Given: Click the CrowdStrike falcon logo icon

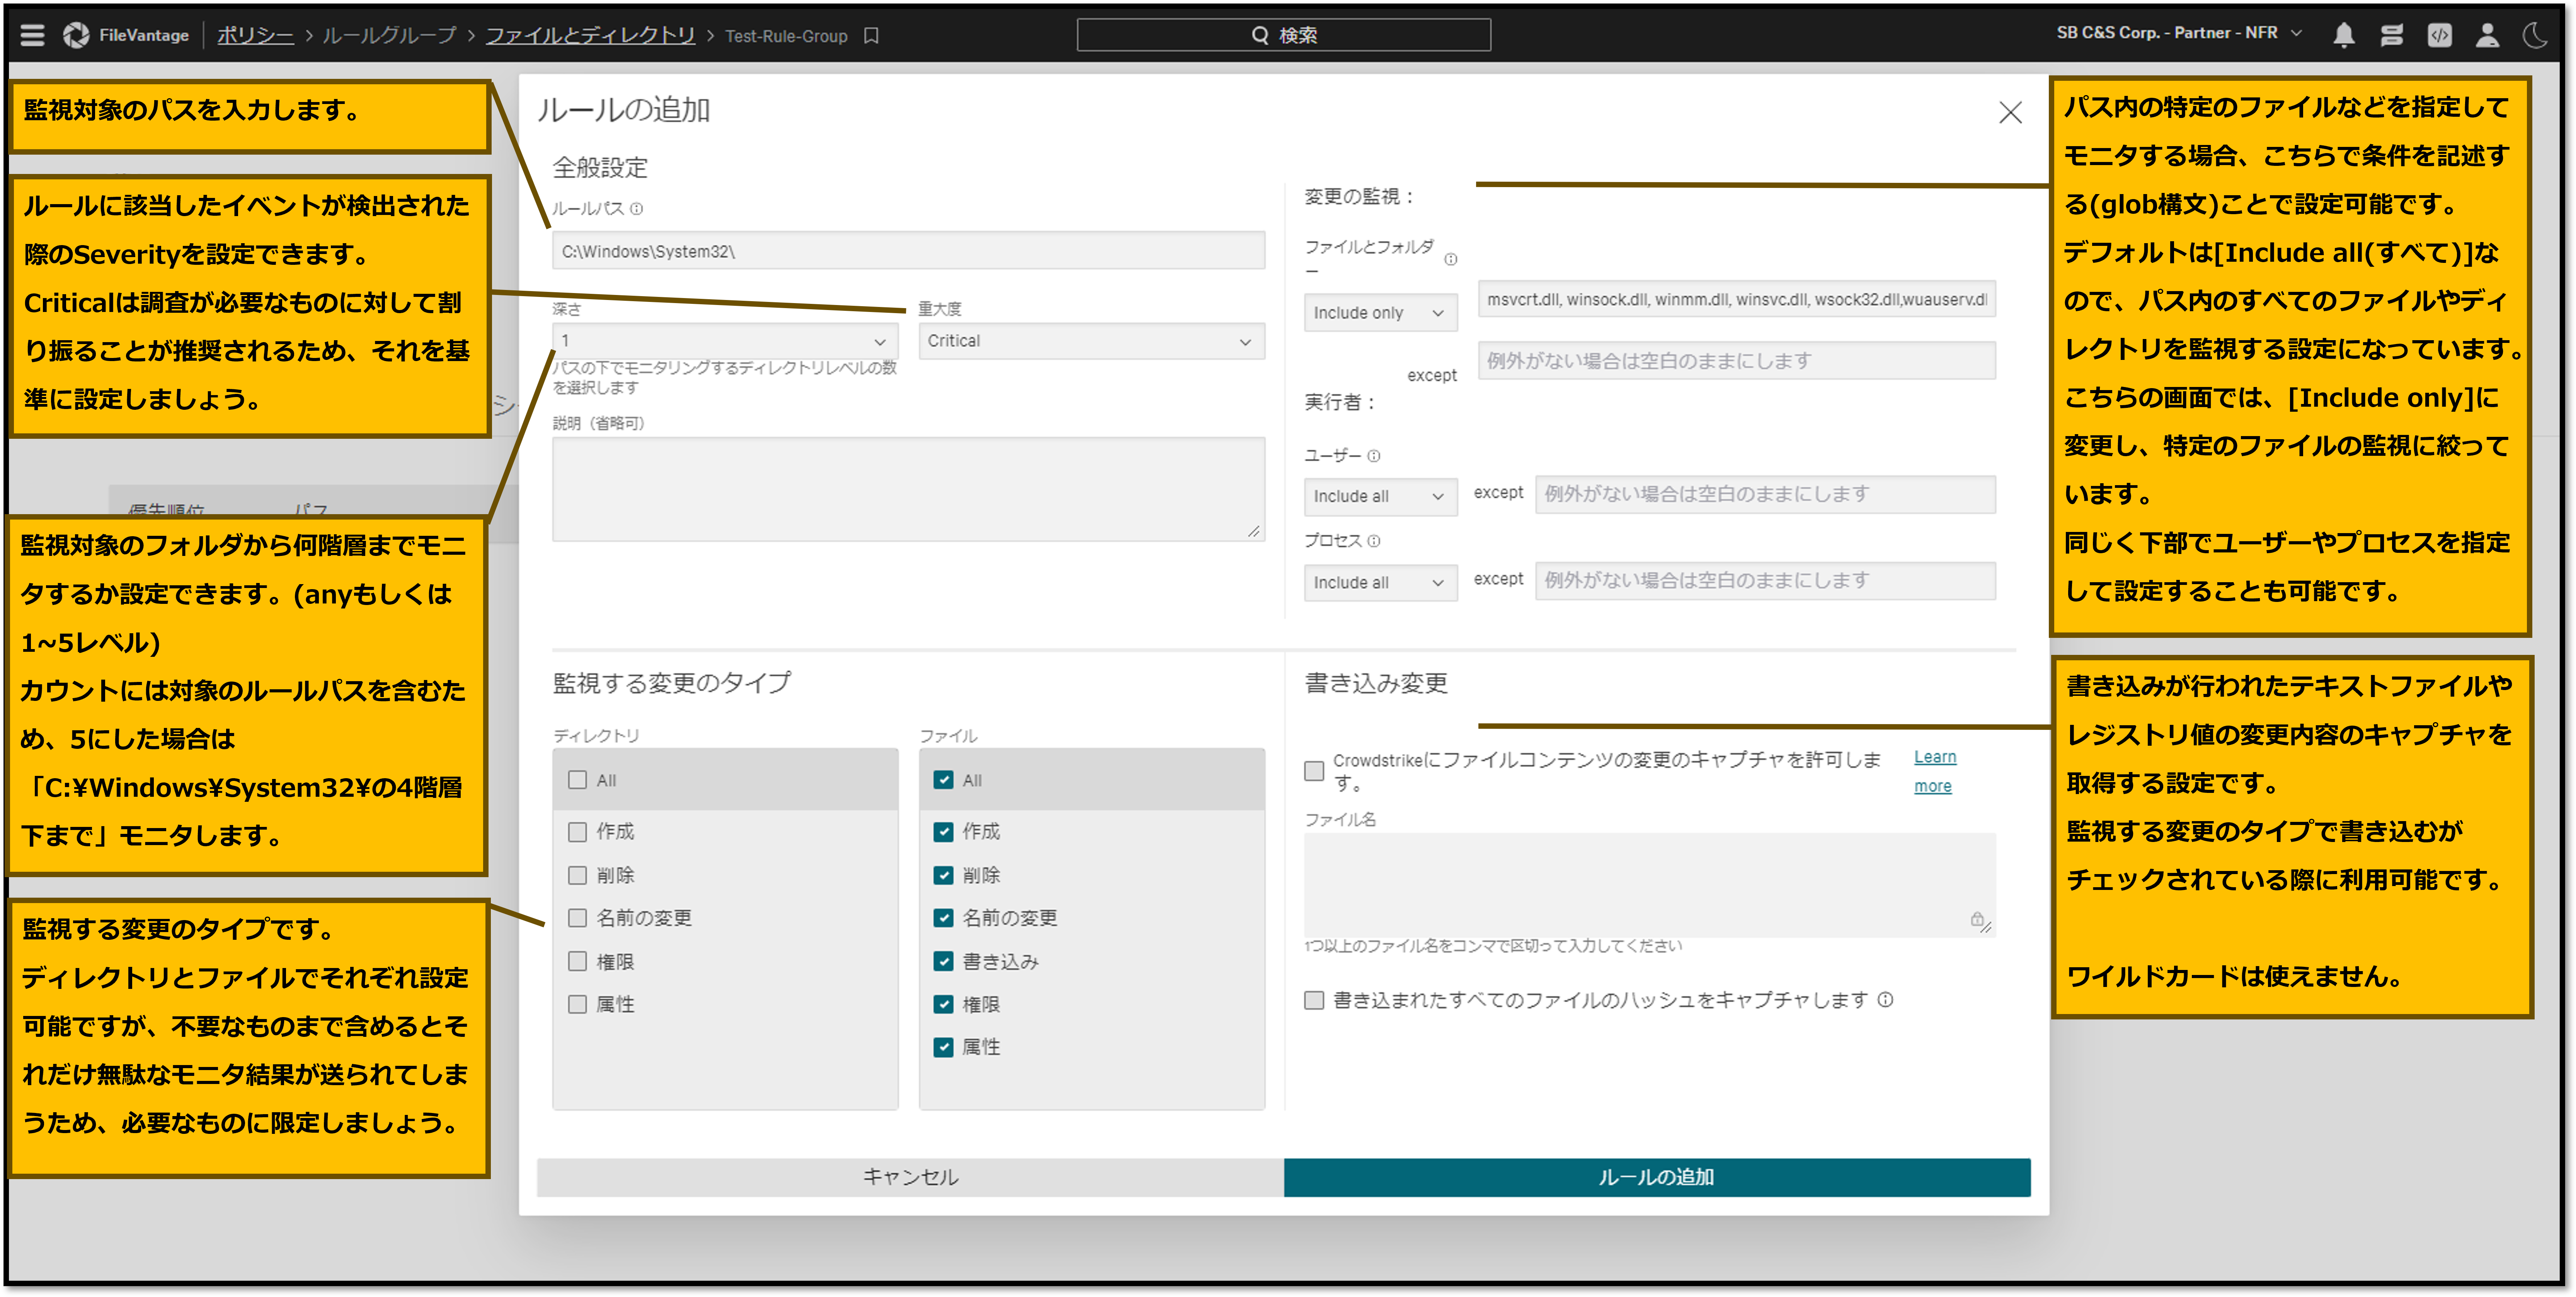Looking at the screenshot, I should (76, 35).
